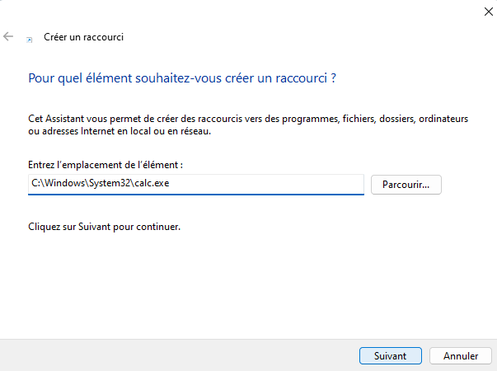The image size is (497, 371).
Task: Open the Parcourir... file browser
Action: 406,185
